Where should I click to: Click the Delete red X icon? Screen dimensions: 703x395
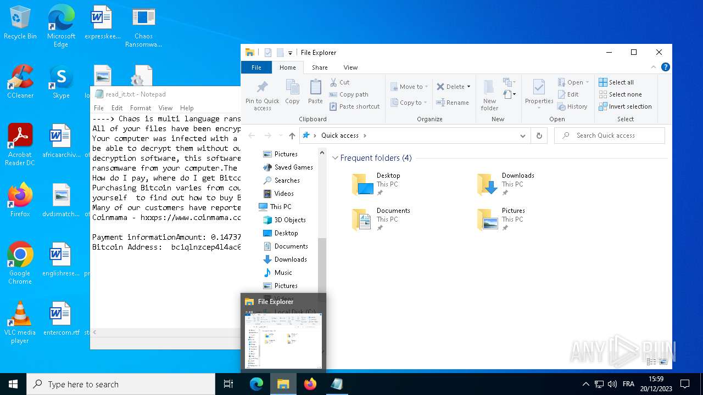[440, 87]
